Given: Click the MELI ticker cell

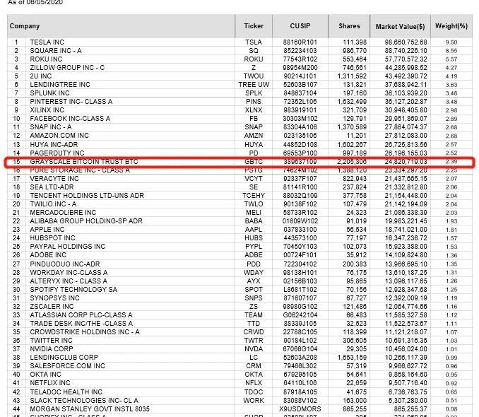Looking at the screenshot, I should [254, 213].
